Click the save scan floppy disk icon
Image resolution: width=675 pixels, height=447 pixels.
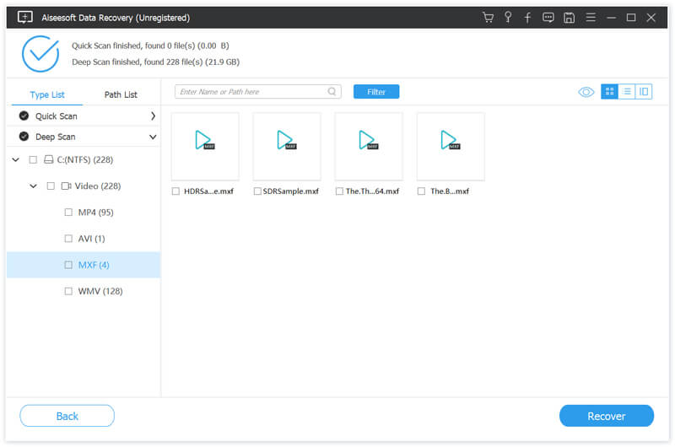pos(570,17)
